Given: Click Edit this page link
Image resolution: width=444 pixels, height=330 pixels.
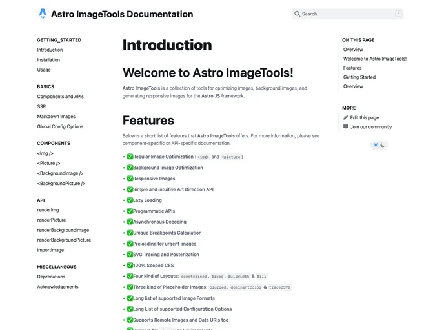Looking at the screenshot, I should pyautogui.click(x=365, y=117).
